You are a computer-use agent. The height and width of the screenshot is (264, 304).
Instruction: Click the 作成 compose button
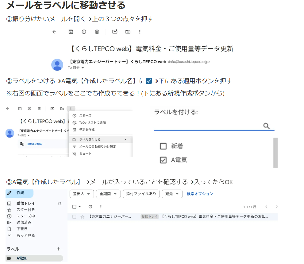pyautogui.click(x=19, y=193)
